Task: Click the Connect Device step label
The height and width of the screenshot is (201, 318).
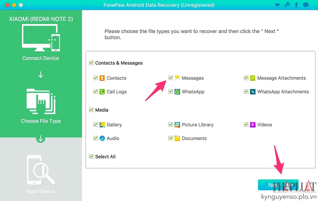Action: click(x=41, y=58)
